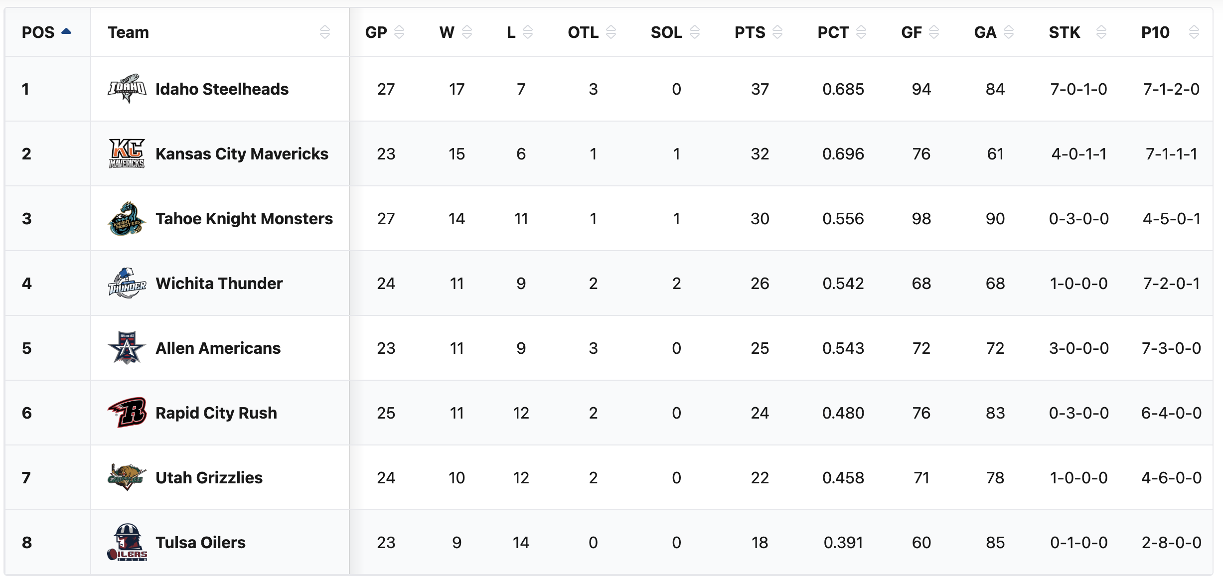
Task: Click the Idaho Steelheads team logo
Action: click(x=127, y=89)
